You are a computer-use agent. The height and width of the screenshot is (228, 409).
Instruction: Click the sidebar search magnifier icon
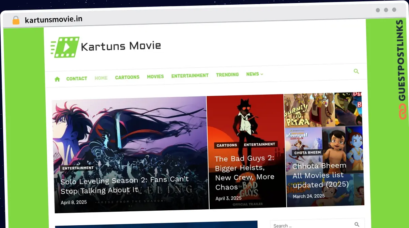click(357, 225)
